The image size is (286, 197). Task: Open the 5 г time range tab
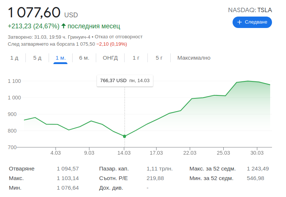(159, 58)
